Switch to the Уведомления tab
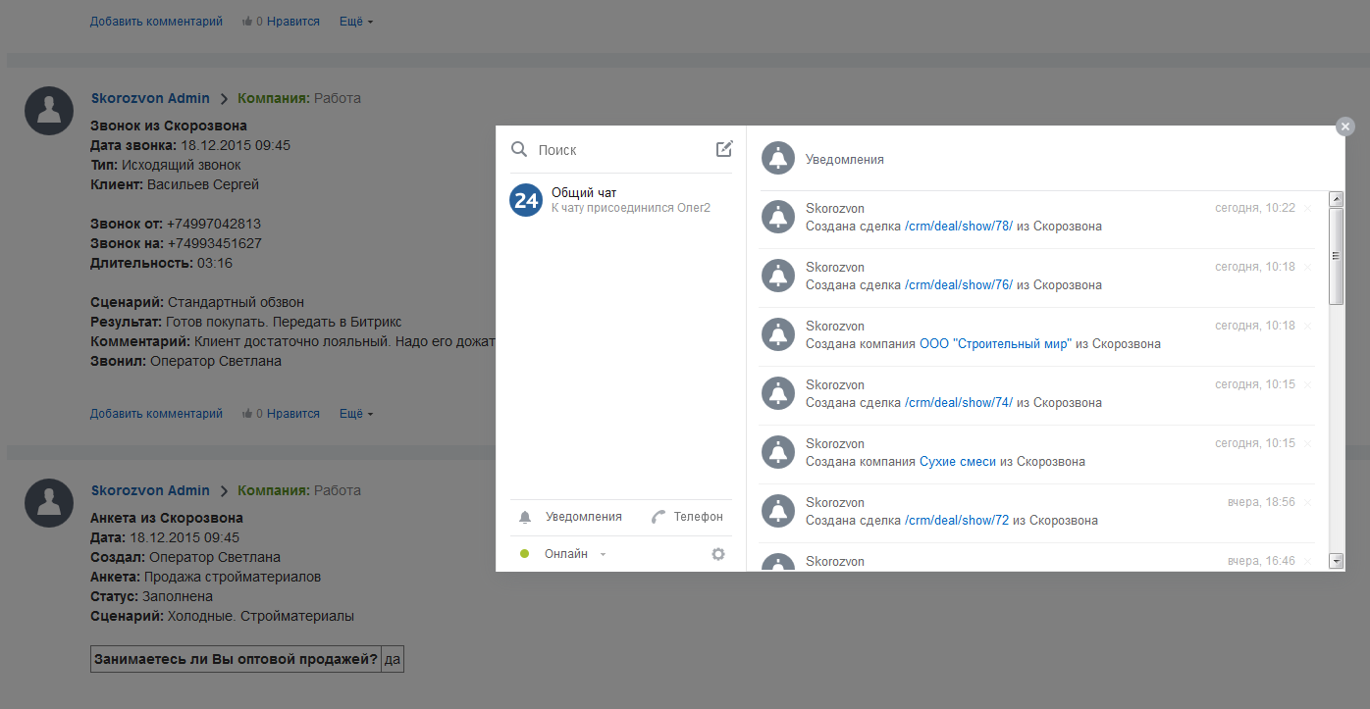The width and height of the screenshot is (1370, 709). pyautogui.click(x=583, y=517)
